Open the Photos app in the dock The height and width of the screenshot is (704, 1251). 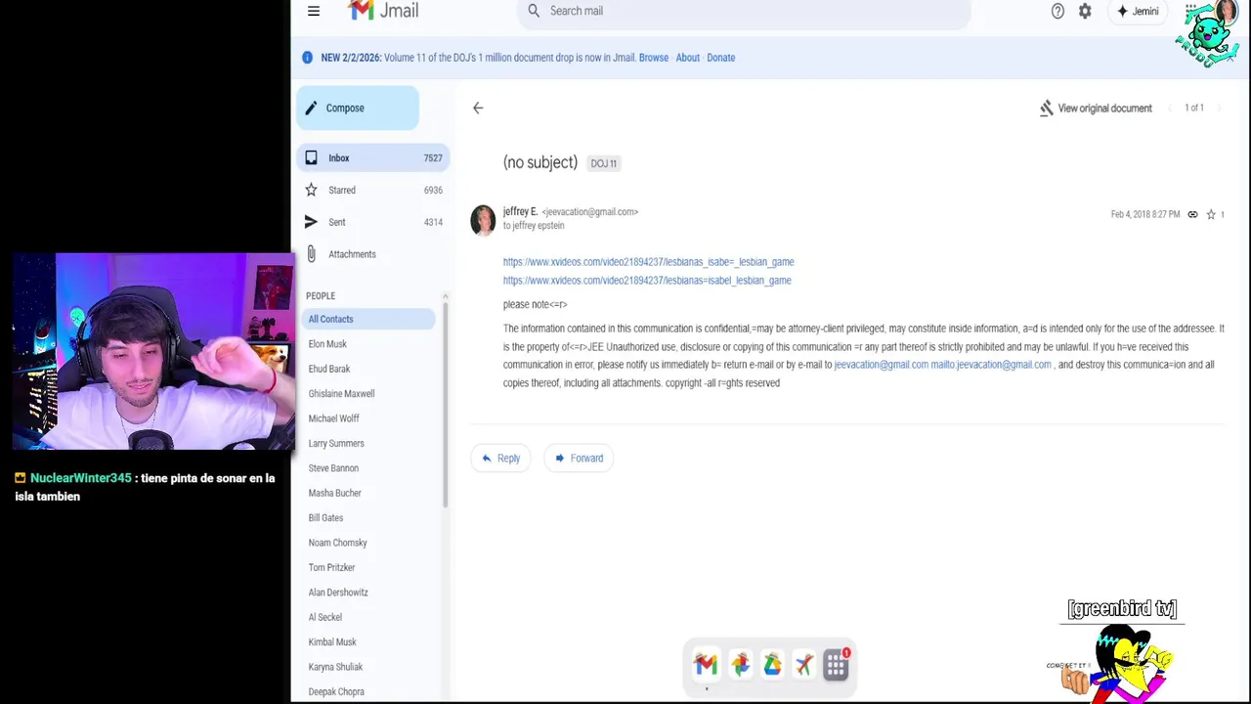tap(740, 665)
